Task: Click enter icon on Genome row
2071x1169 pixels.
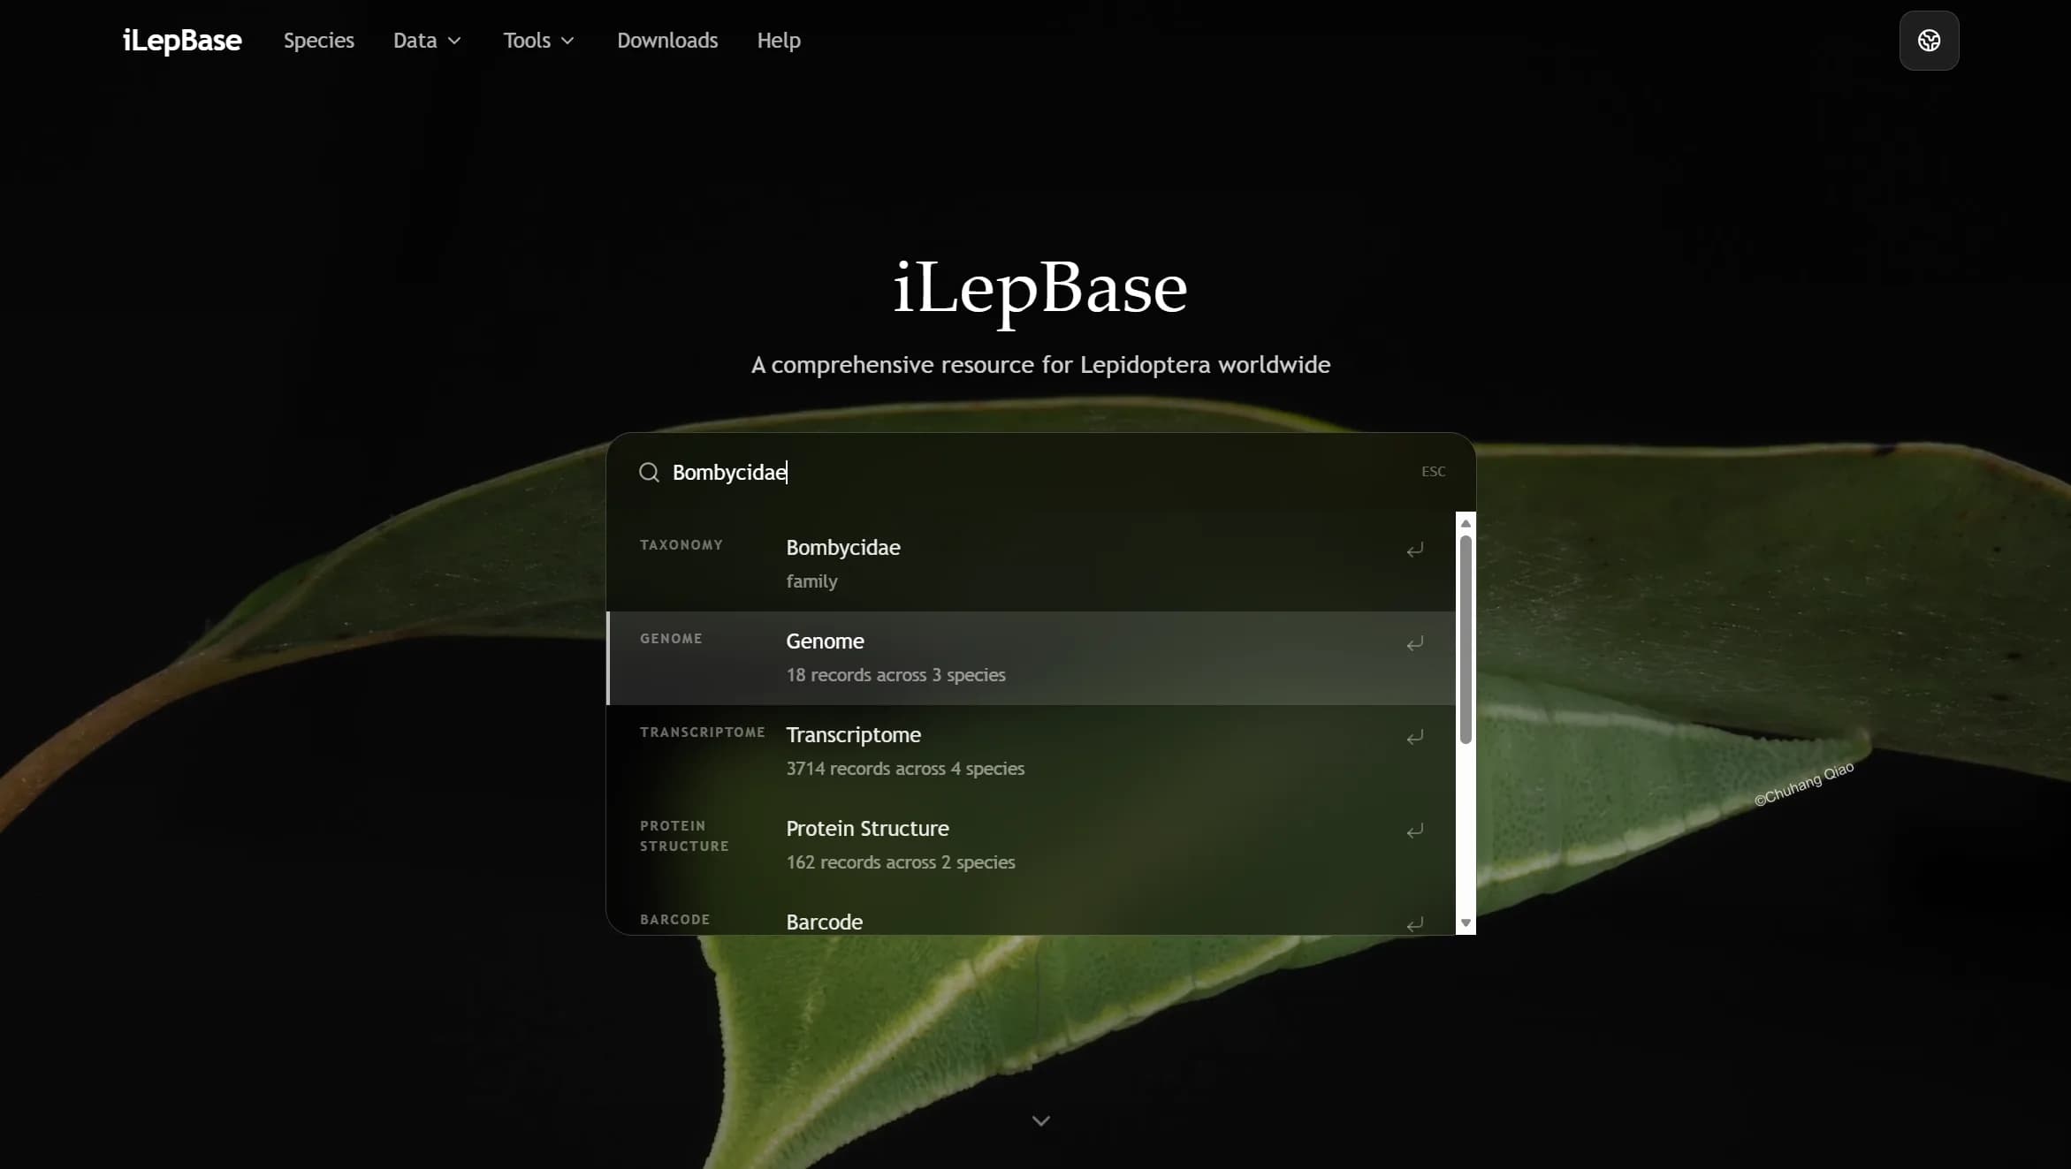Action: (x=1414, y=643)
